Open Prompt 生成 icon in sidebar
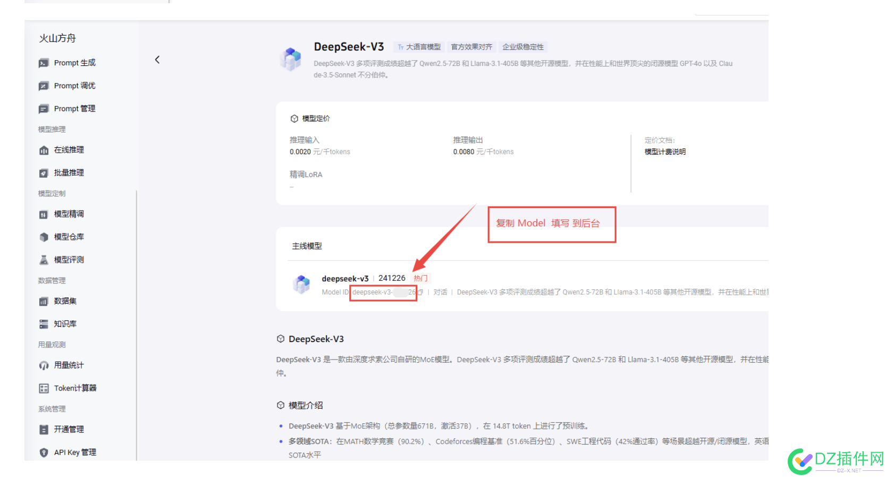Screen dimensions: 894x483 [44, 63]
